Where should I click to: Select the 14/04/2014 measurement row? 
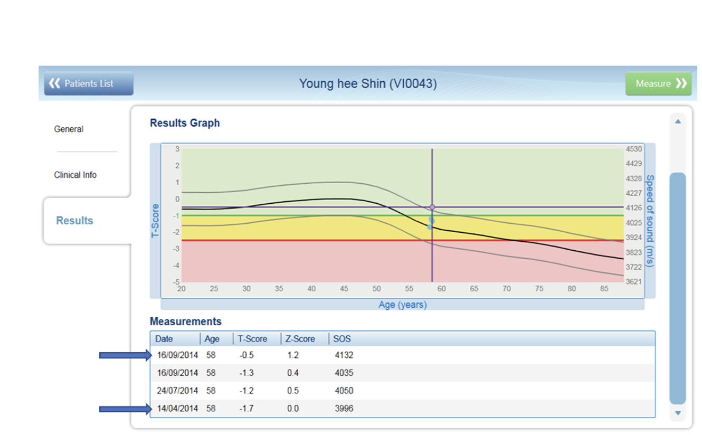[x=403, y=408]
